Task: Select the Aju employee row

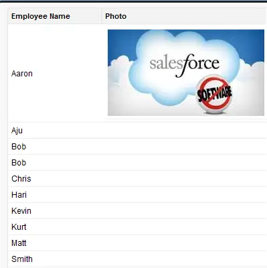Action: click(137, 131)
